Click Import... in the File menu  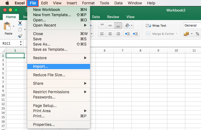pos(59,66)
